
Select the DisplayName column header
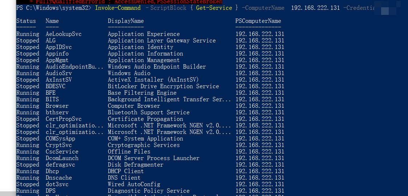tap(126, 21)
